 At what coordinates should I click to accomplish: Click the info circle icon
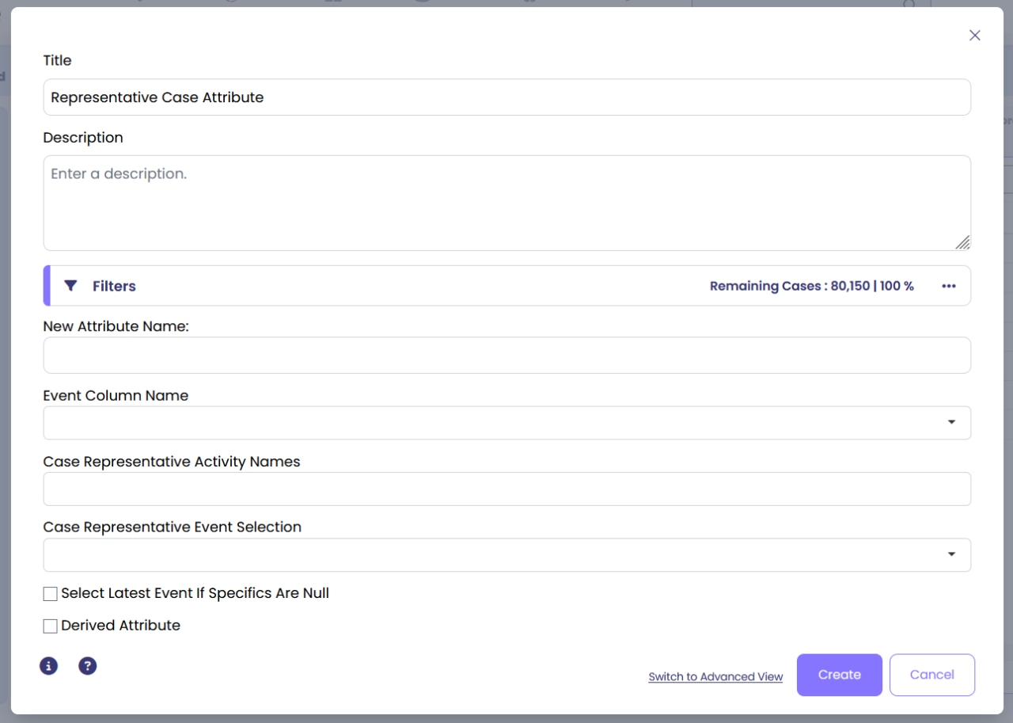pos(49,666)
